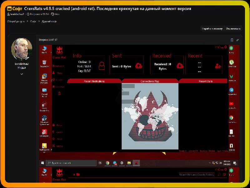Click the 'Online : 0' text

[x=84, y=62]
